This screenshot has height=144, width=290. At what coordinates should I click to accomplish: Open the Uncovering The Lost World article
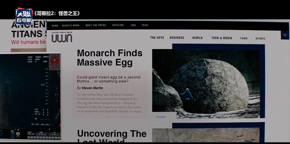[x=112, y=137]
